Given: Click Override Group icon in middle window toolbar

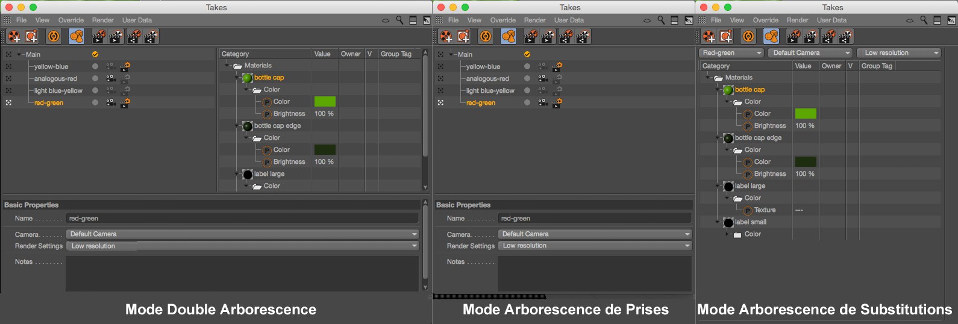Looking at the screenshot, I should click(509, 36).
